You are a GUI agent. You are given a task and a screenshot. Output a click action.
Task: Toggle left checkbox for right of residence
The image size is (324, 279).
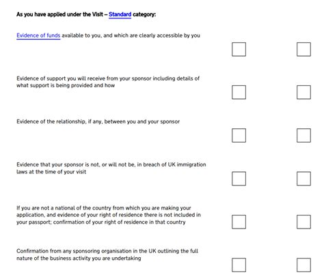point(239,222)
